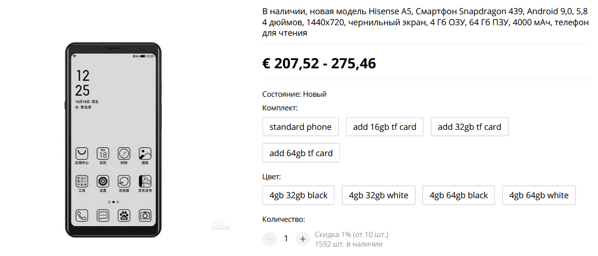Pick the add 32gb tf card option
The width and height of the screenshot is (598, 256).
[469, 127]
